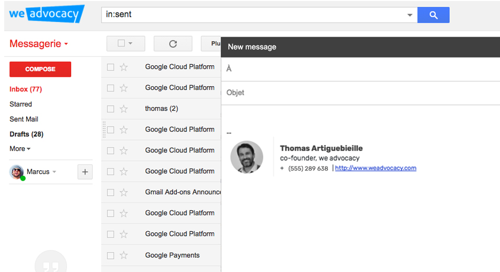
Task: Click the red COMPOSE button
Action: click(x=40, y=69)
